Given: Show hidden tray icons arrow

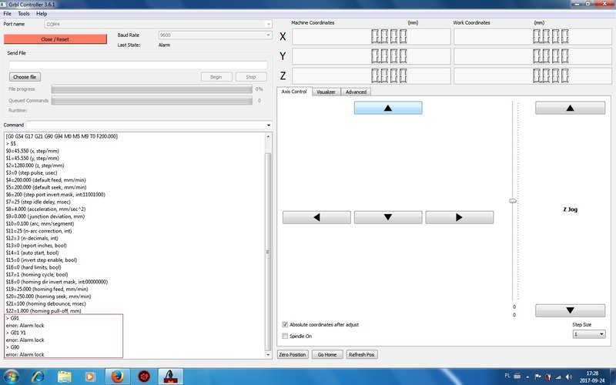Looking at the screenshot, I should [x=527, y=377].
